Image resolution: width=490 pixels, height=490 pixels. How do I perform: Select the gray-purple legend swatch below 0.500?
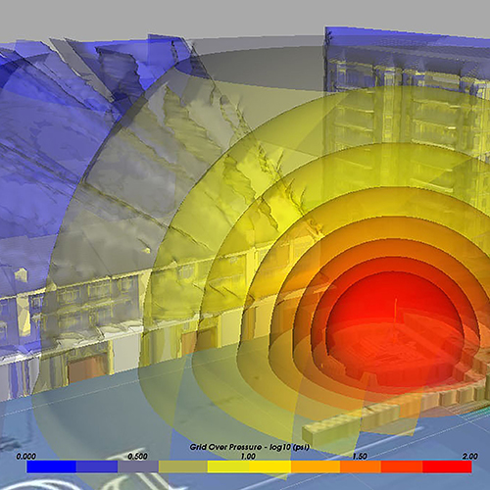pyautogui.click(x=138, y=466)
